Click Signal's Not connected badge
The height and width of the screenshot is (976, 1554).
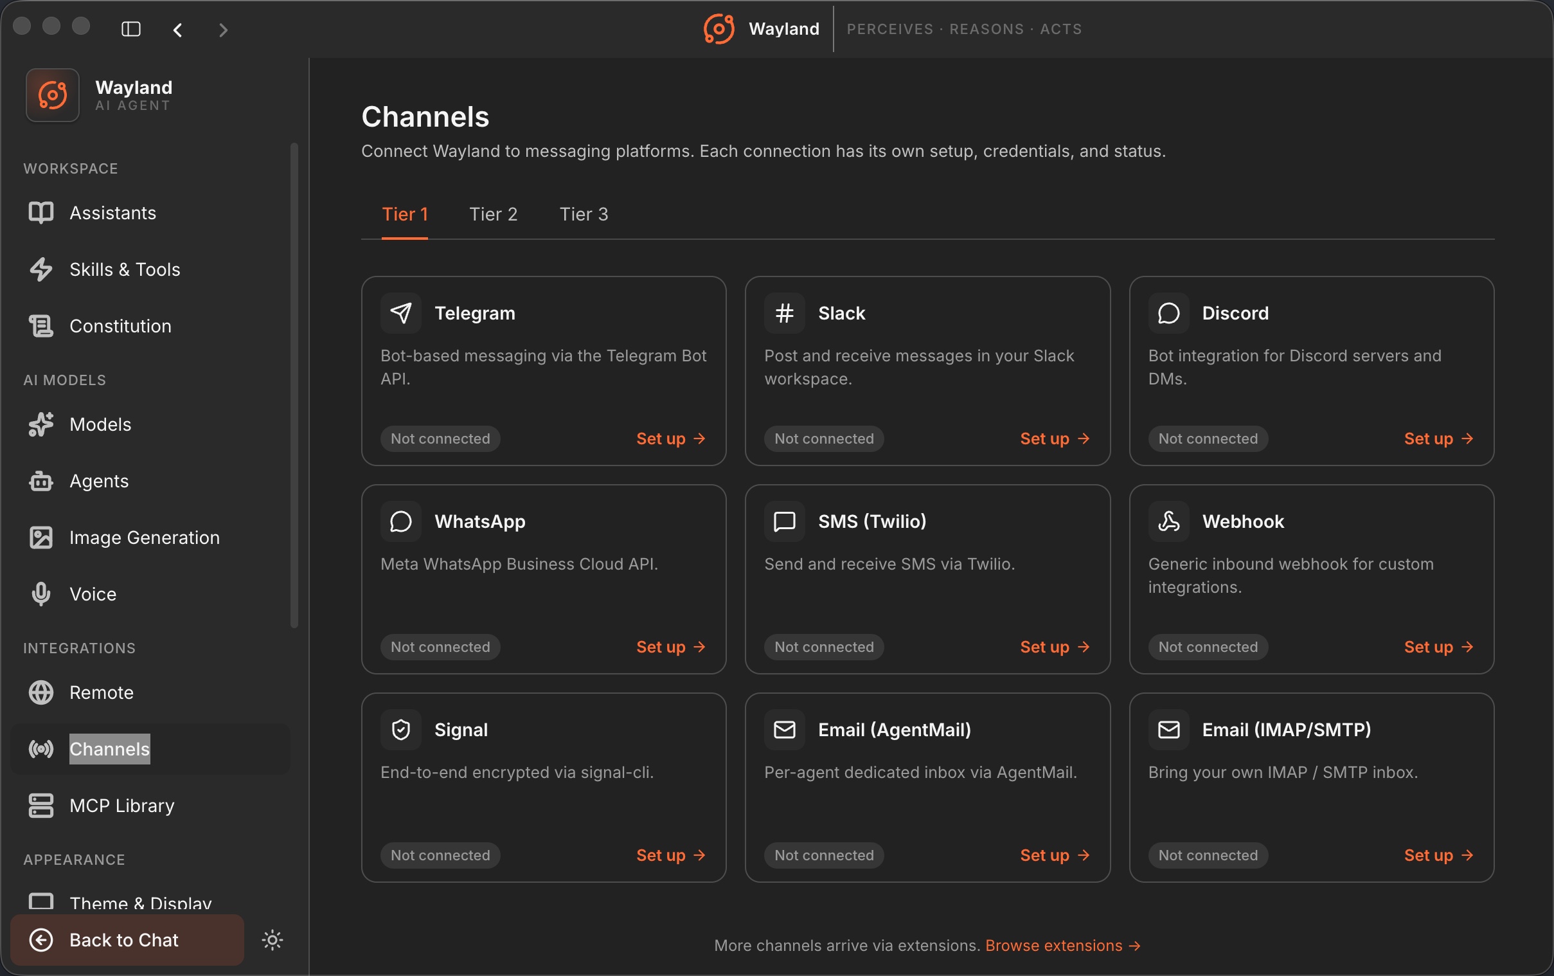click(441, 855)
